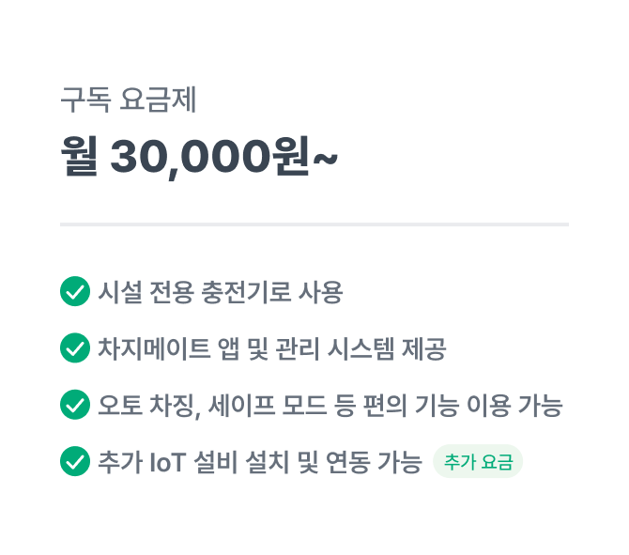Click the 구독 요금제 heading
This screenshot has width=629, height=555.
coord(129,100)
